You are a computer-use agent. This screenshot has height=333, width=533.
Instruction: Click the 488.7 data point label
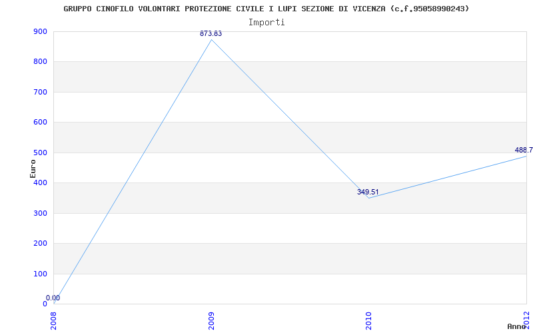(524, 150)
